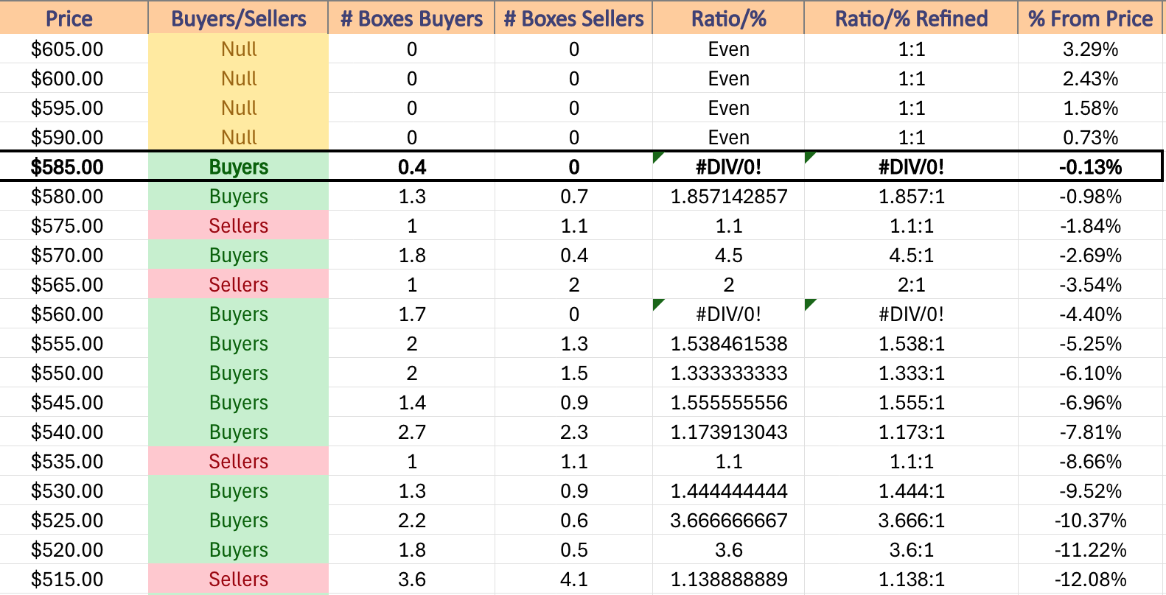Select the % From Price header cell
This screenshot has width=1166, height=595.
click(1090, 18)
